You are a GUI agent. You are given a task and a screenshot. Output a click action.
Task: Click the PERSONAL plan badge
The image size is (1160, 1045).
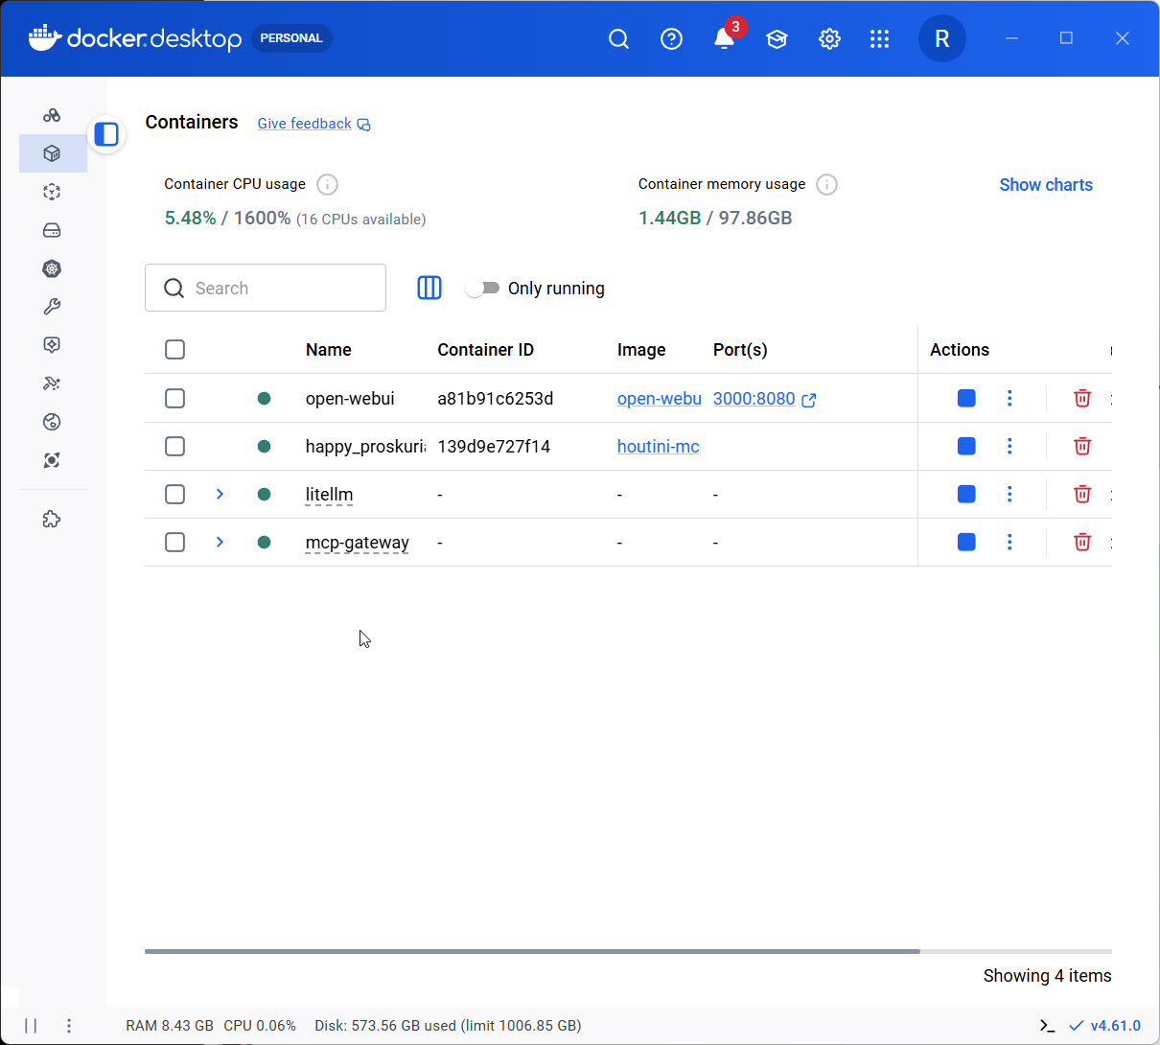tap(291, 38)
